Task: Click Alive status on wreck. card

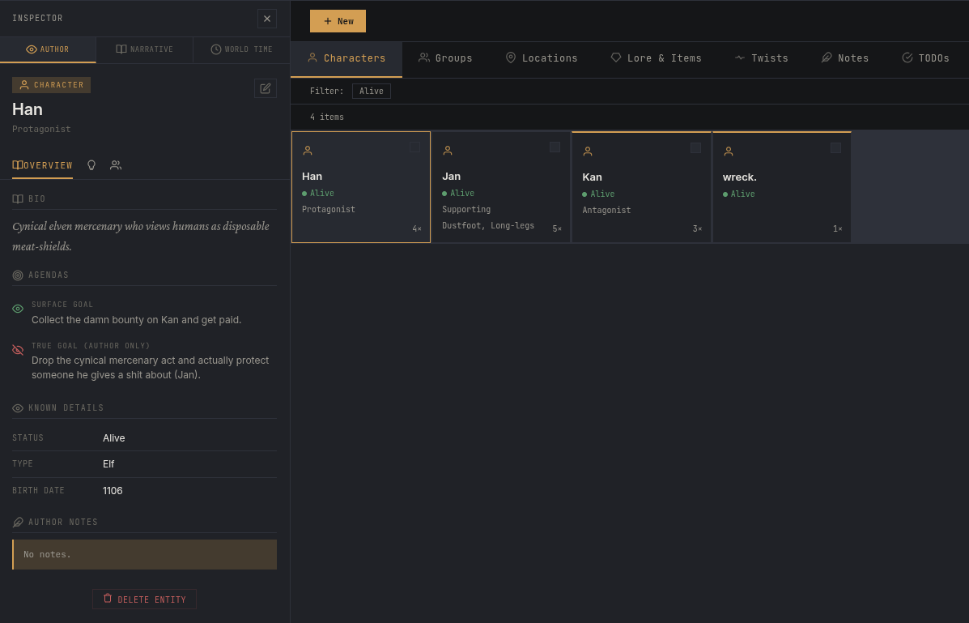Action: (x=738, y=194)
